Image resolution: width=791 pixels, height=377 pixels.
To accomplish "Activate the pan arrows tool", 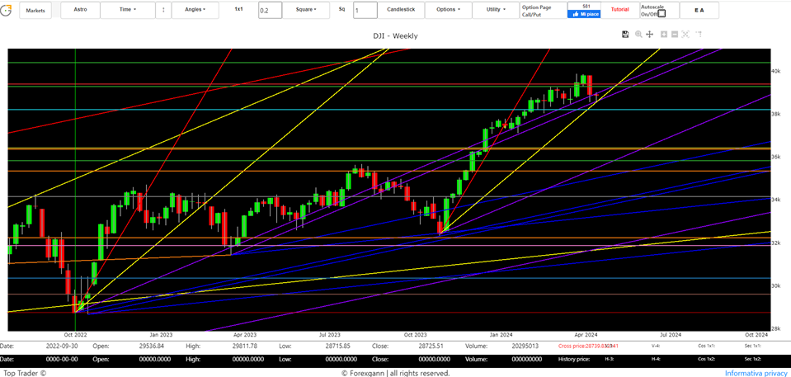I will [650, 34].
